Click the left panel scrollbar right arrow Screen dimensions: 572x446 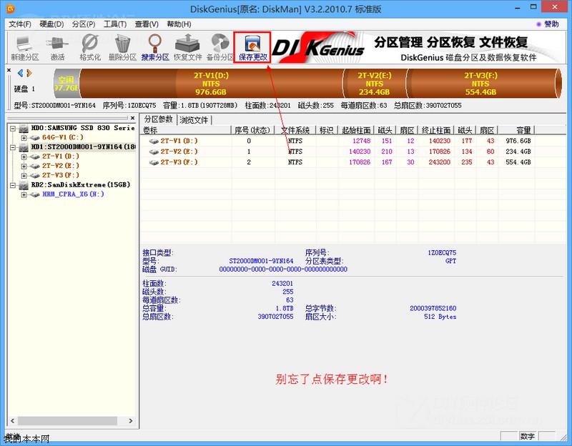tap(131, 421)
